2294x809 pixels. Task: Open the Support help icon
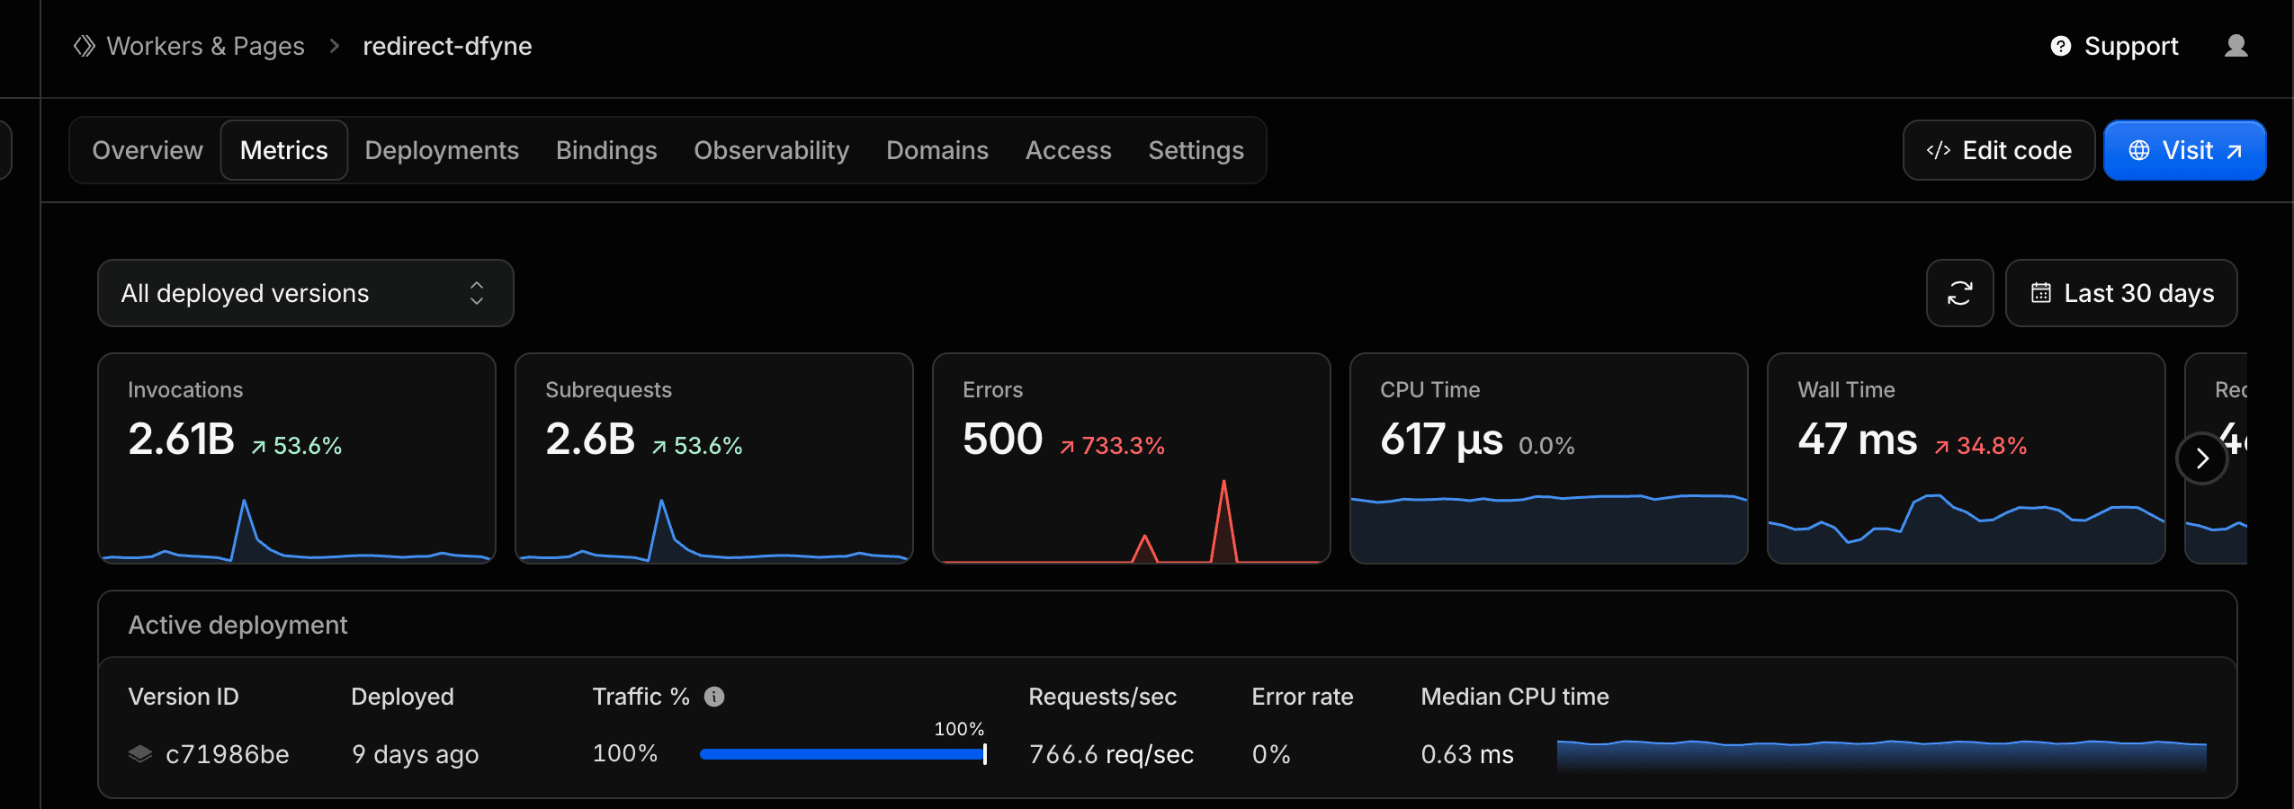coord(2060,46)
